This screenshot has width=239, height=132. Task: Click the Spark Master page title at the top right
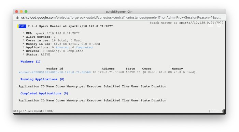(x=186, y=23)
